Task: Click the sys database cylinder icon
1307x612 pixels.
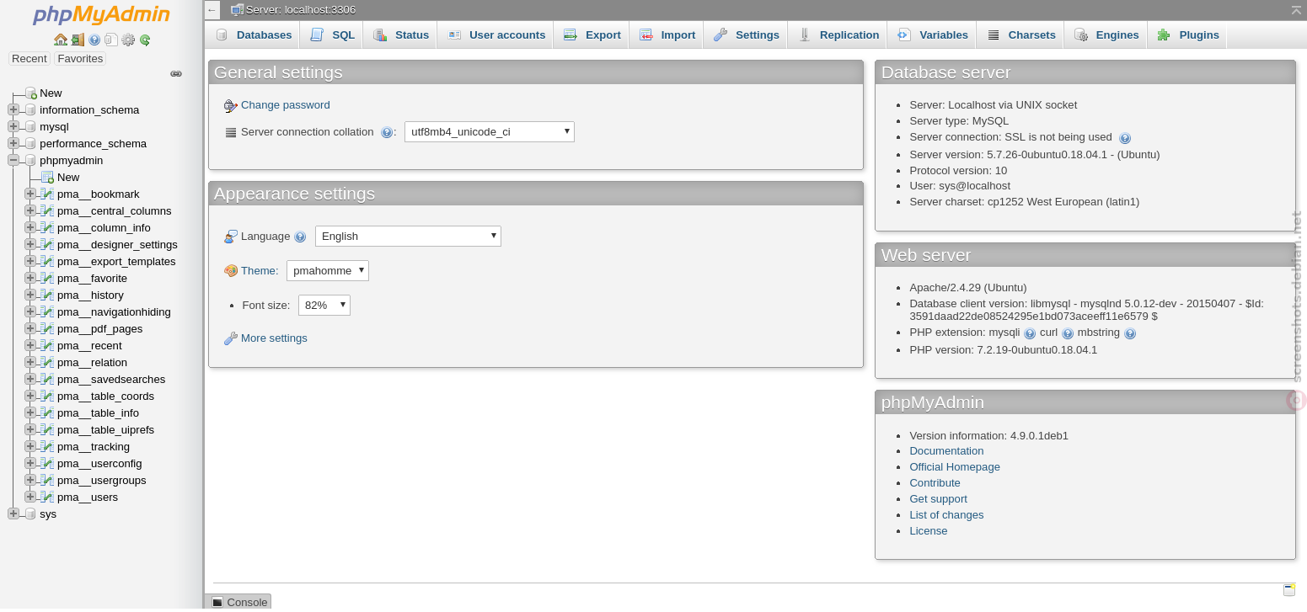Action: (x=30, y=514)
